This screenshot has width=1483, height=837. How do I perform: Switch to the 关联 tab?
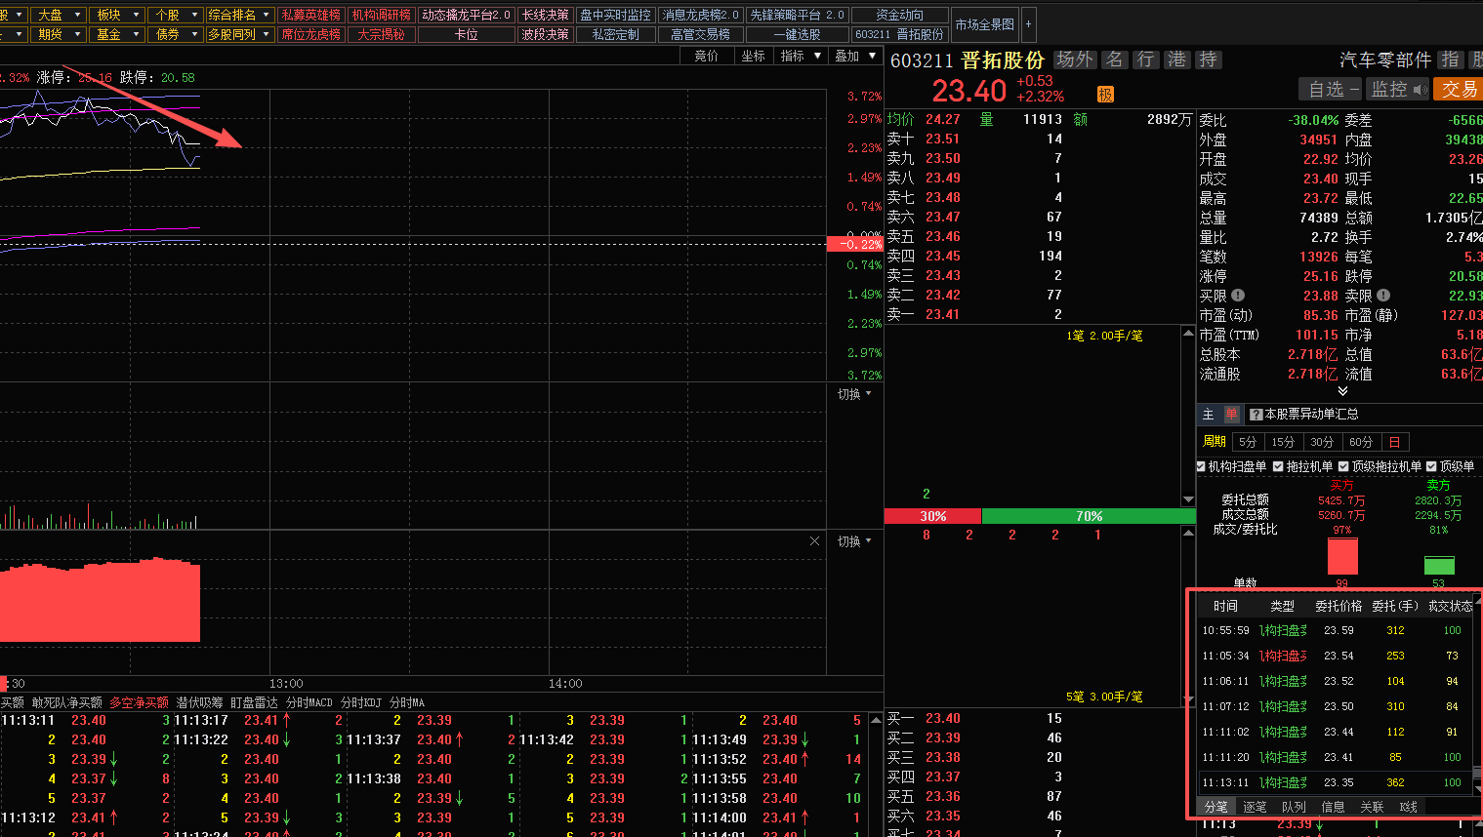(1372, 807)
